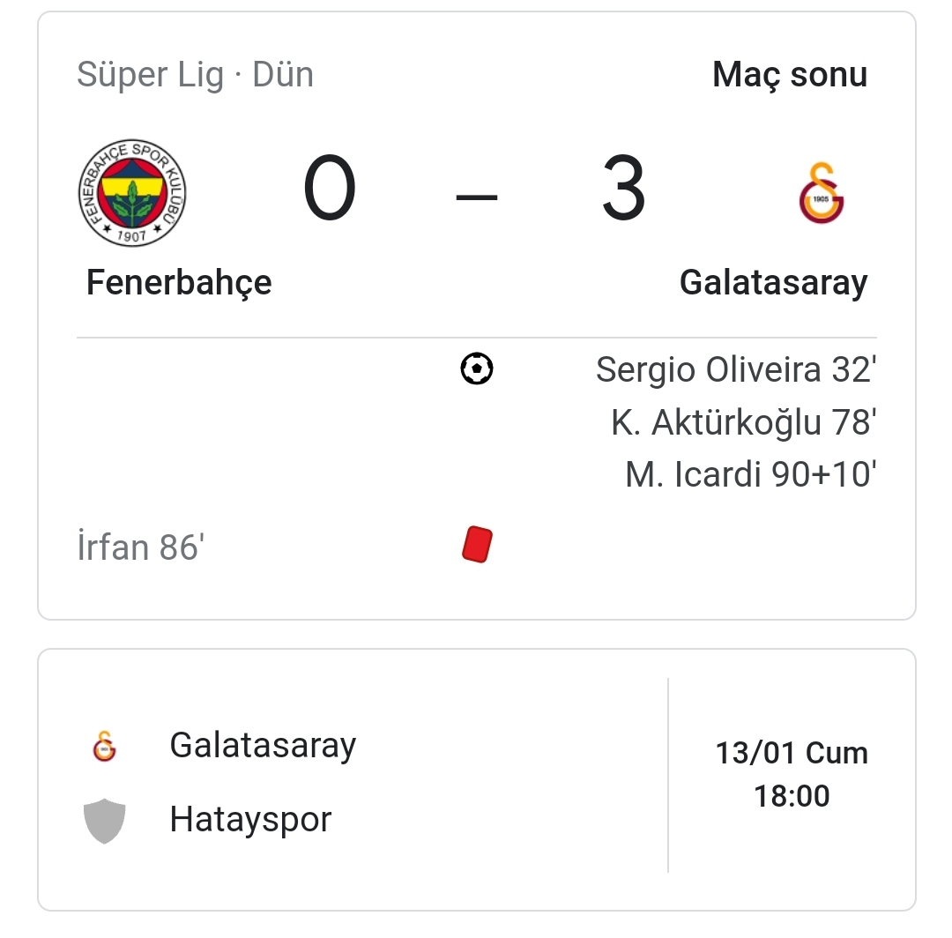The image size is (952, 938).
Task: Click the red card icon
Action: pyautogui.click(x=477, y=544)
